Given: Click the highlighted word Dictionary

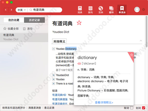Looking at the screenshot, I should coord(71,49).
